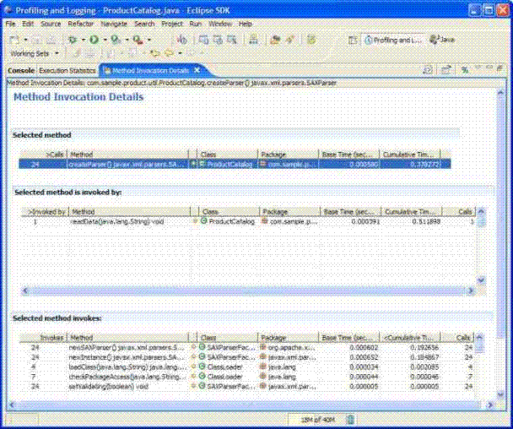Sort by Cumulative Time column in invokes table
The height and width of the screenshot is (429, 513).
tap(411, 337)
